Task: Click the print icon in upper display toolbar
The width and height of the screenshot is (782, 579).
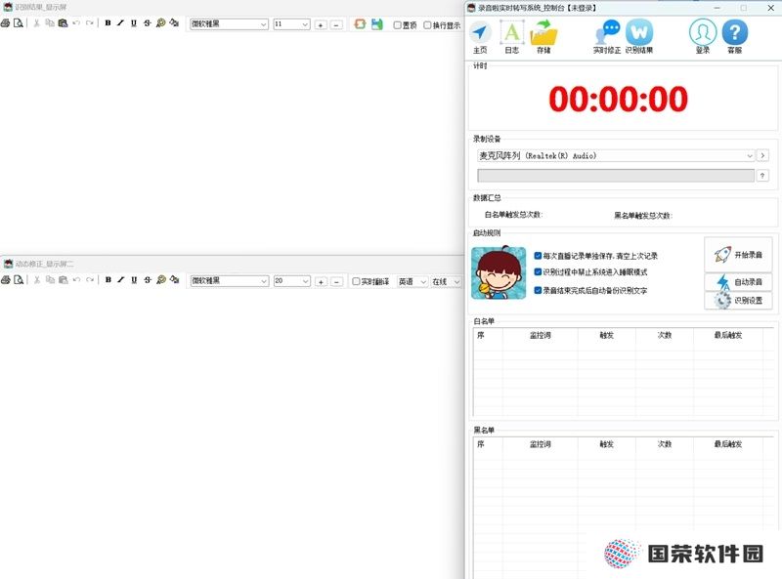Action: tap(6, 23)
